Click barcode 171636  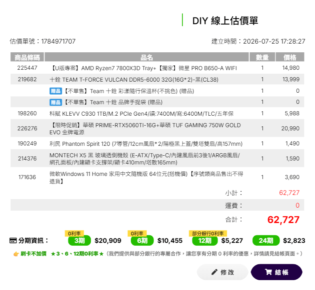(x=27, y=177)
